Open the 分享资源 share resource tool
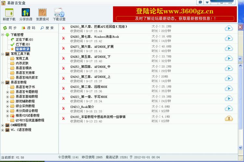This screenshot has width=244, height=162. tap(26, 15)
